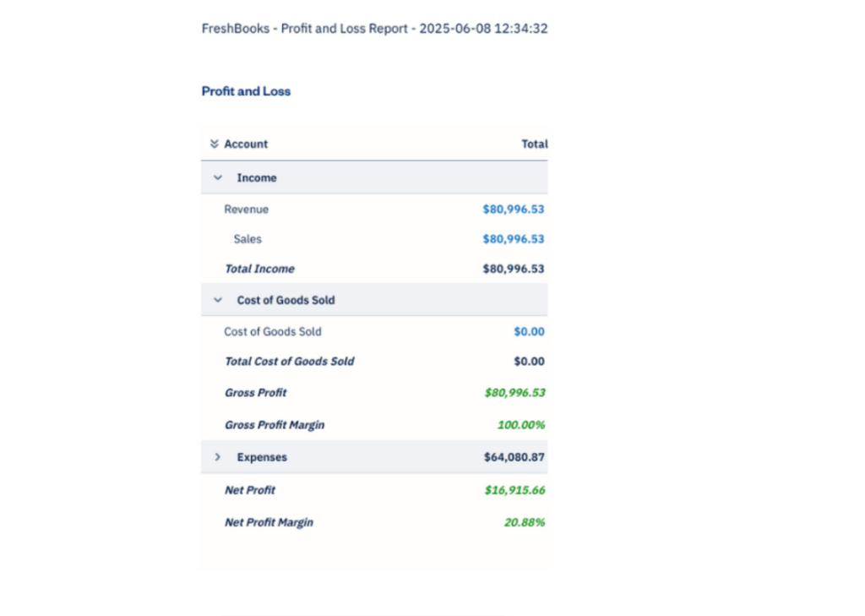Click the double-chevron collapse all icon beside Account
The width and height of the screenshot is (865, 616).
pyautogui.click(x=214, y=144)
